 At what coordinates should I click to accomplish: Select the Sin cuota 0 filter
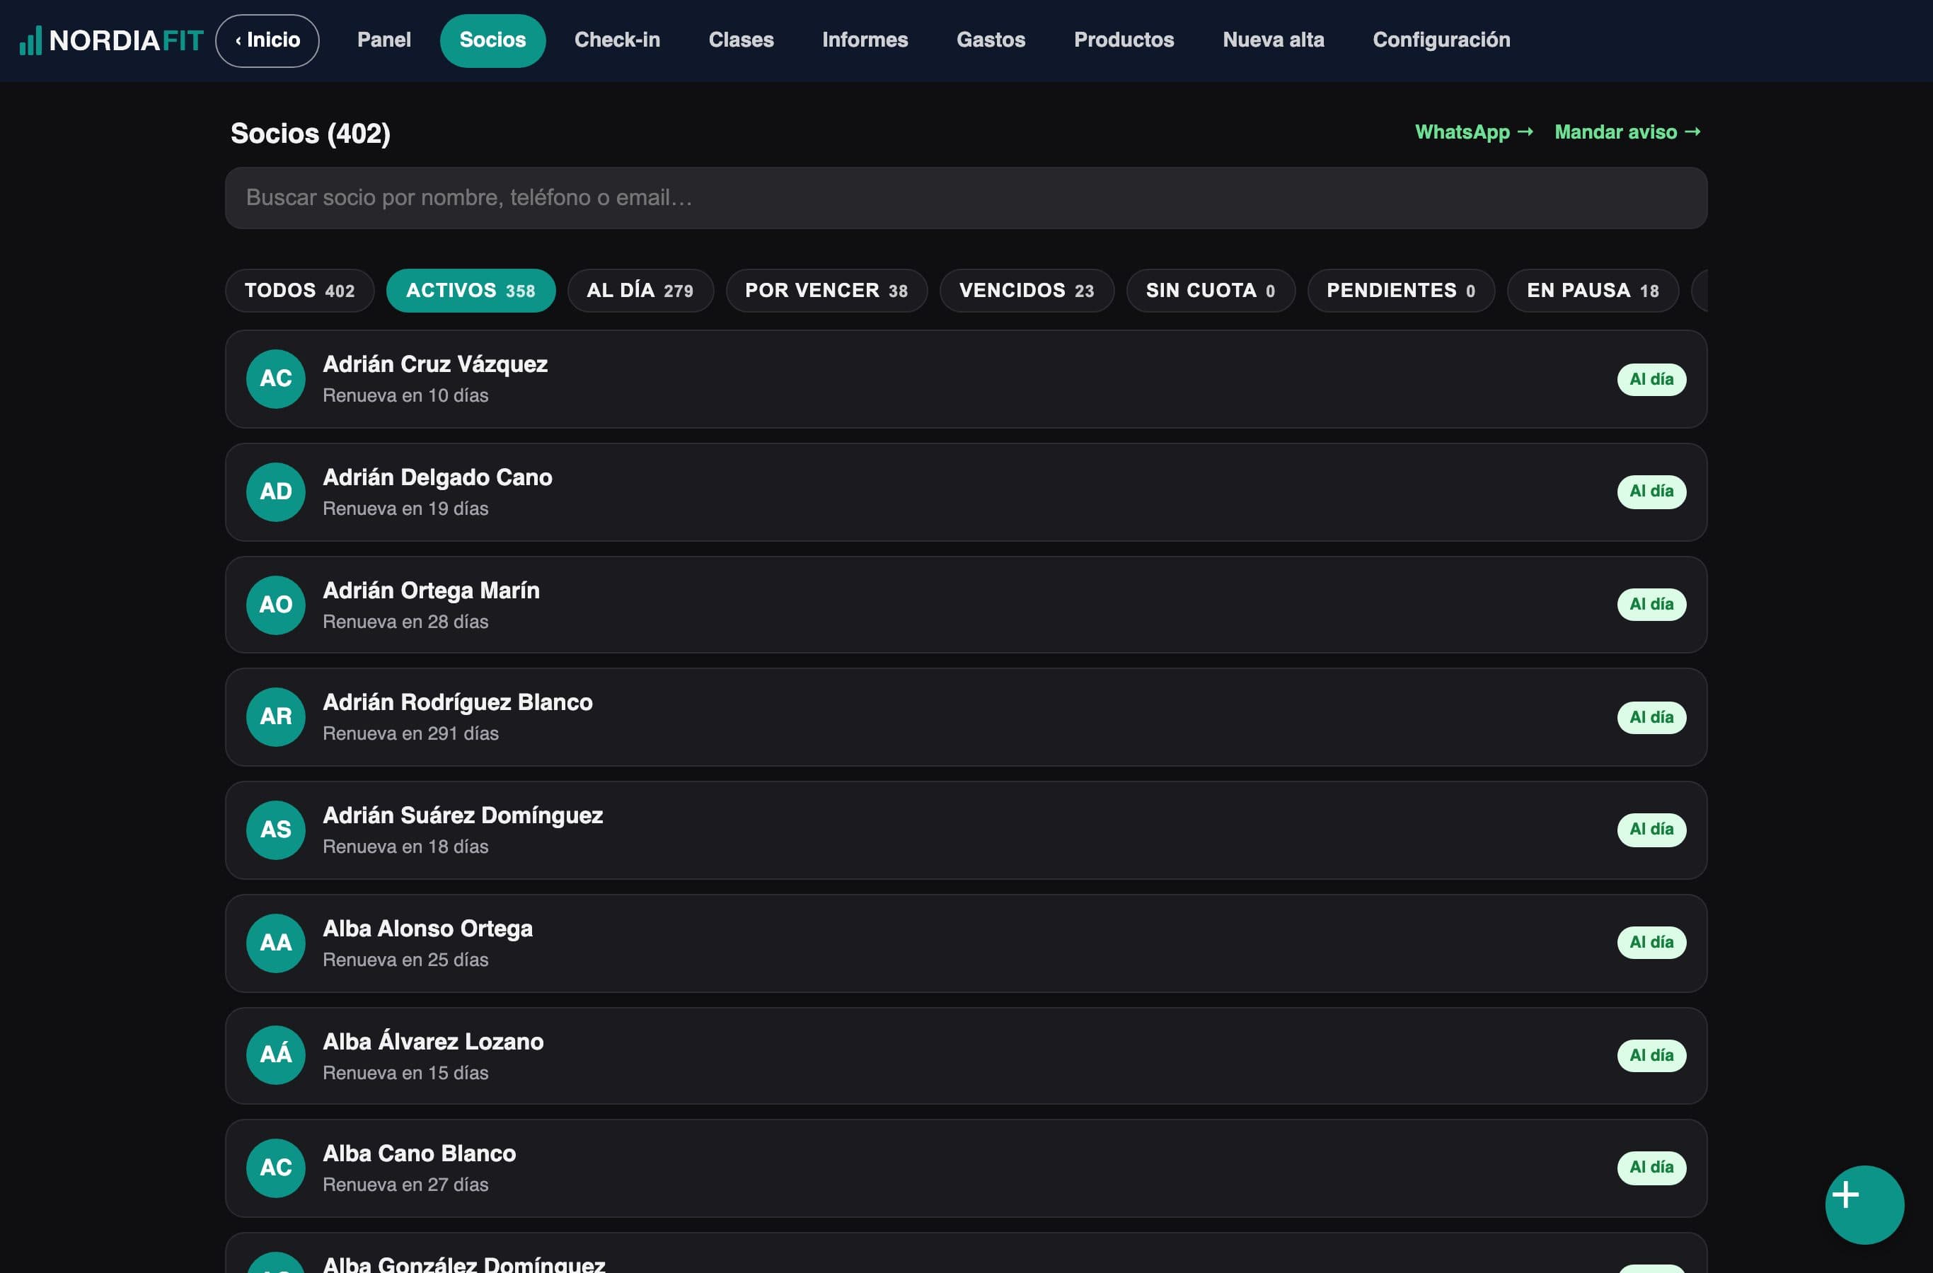pyautogui.click(x=1210, y=291)
